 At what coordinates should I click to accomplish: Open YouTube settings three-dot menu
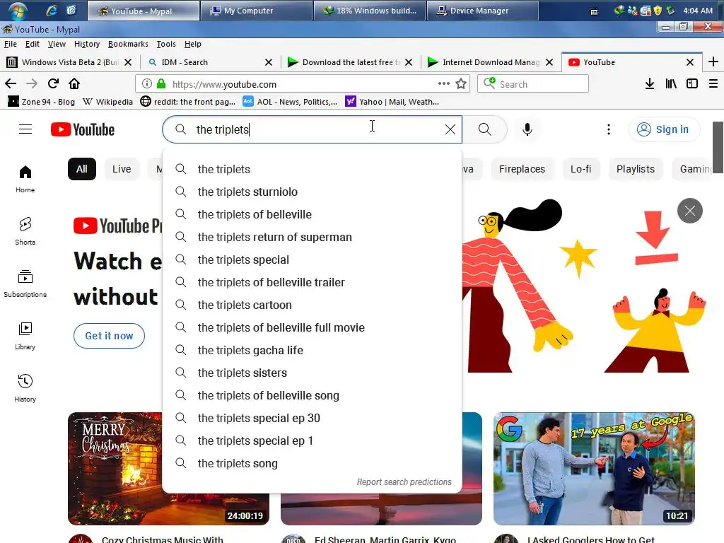click(609, 129)
